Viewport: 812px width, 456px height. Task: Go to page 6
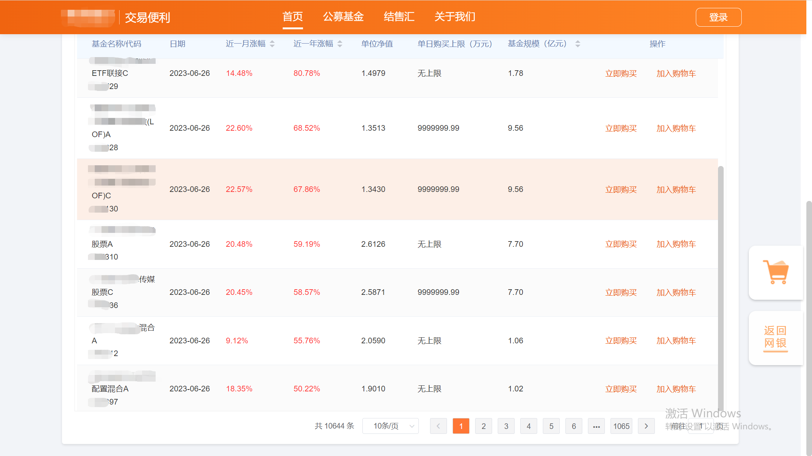574,426
